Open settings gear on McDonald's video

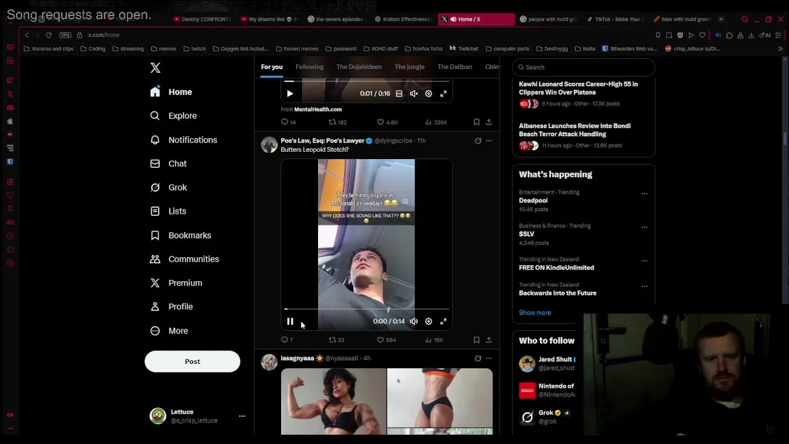coord(428,321)
